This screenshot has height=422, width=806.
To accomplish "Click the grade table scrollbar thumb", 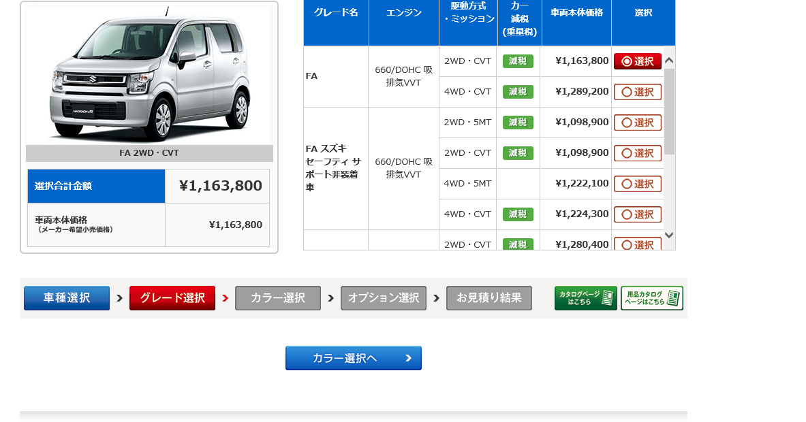I will point(669,112).
